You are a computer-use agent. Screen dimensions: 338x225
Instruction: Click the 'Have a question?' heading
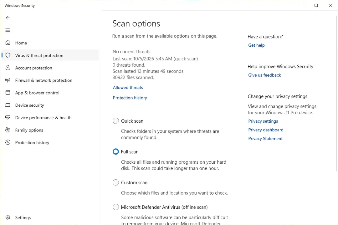pyautogui.click(x=265, y=37)
